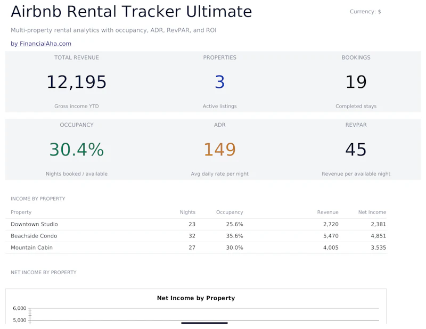This screenshot has height=329, width=426.
Task: Click the 4,851 net income cell
Action: point(379,236)
